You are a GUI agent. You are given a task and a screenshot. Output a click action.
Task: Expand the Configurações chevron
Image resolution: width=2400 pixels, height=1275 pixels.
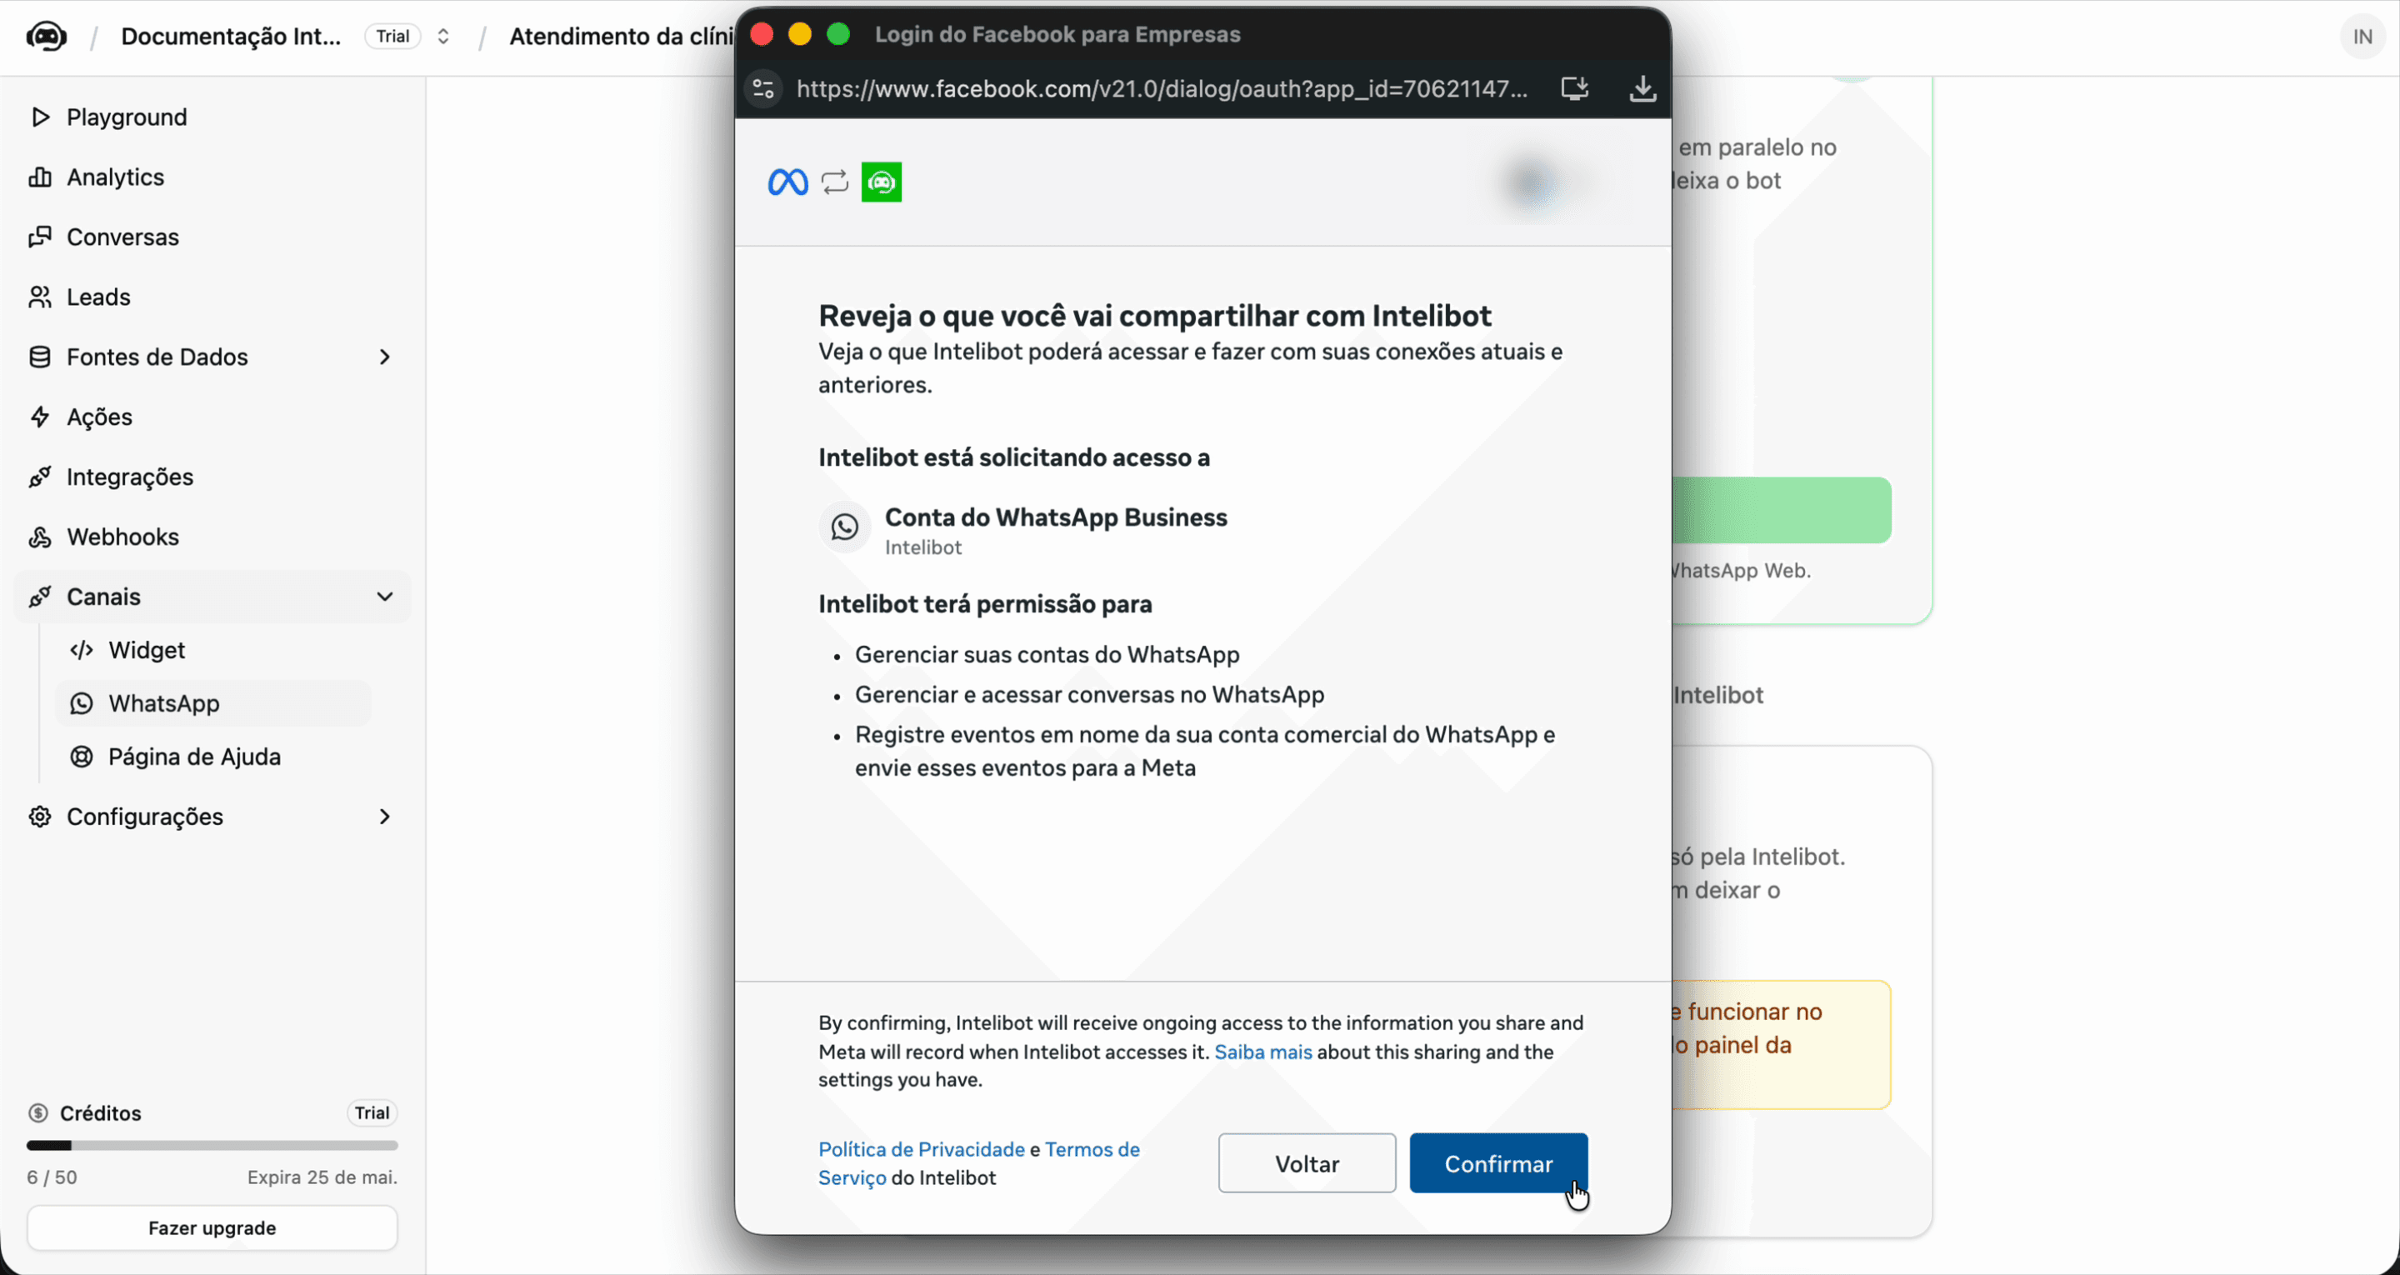[x=385, y=817]
